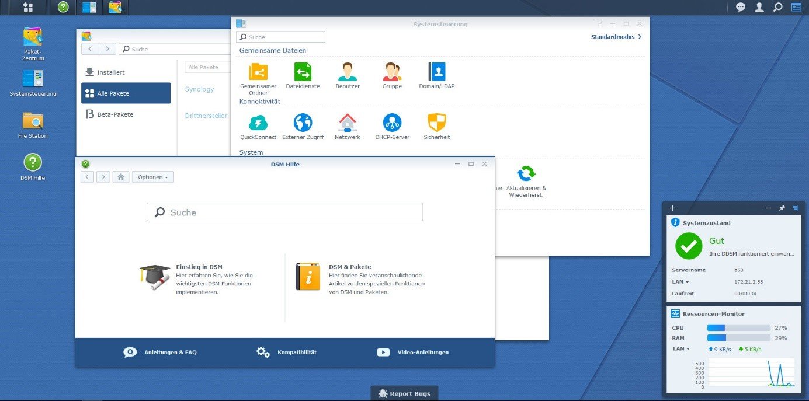Focus the Paket-Zentrum Suche field
Screen dimensions: 809x401
(175, 49)
